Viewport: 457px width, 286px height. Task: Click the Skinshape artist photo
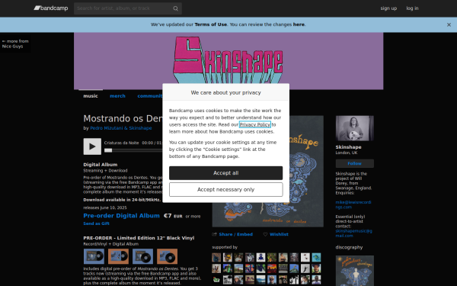coord(354,128)
